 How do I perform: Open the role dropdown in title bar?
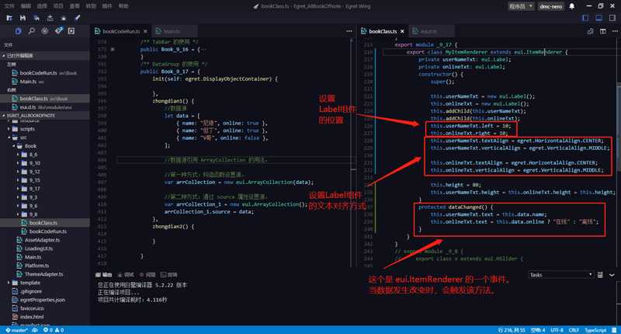tap(521, 6)
